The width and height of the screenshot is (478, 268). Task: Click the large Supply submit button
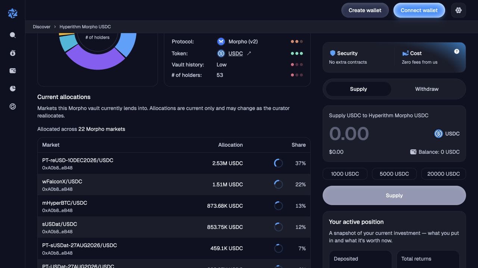click(x=394, y=195)
